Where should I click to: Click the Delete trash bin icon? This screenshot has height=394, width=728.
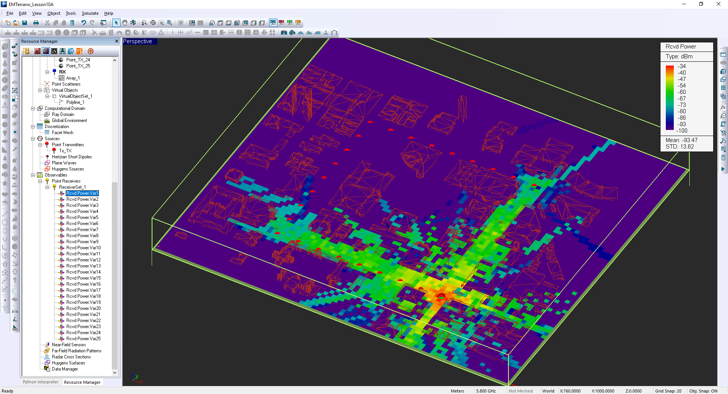point(72,23)
